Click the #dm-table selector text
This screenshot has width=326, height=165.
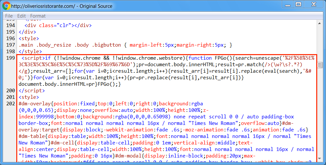[x=32, y=136]
